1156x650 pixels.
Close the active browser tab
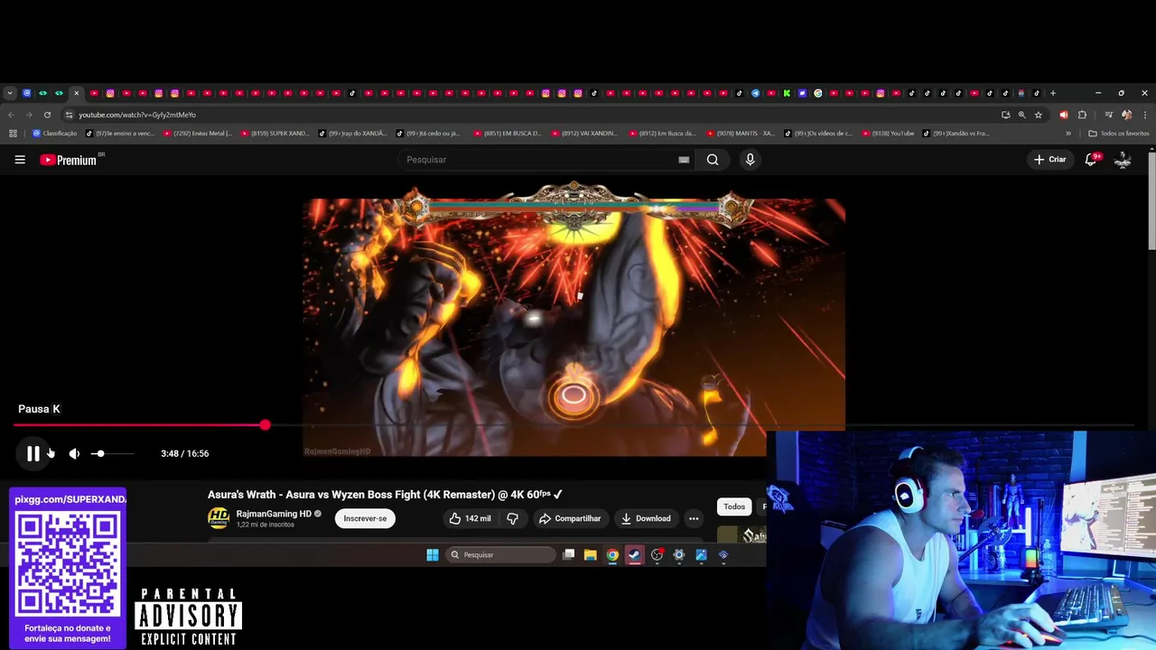coord(76,93)
